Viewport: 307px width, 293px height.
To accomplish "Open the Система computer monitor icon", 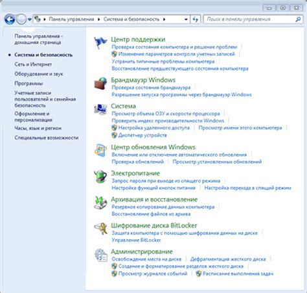I will click(100, 109).
